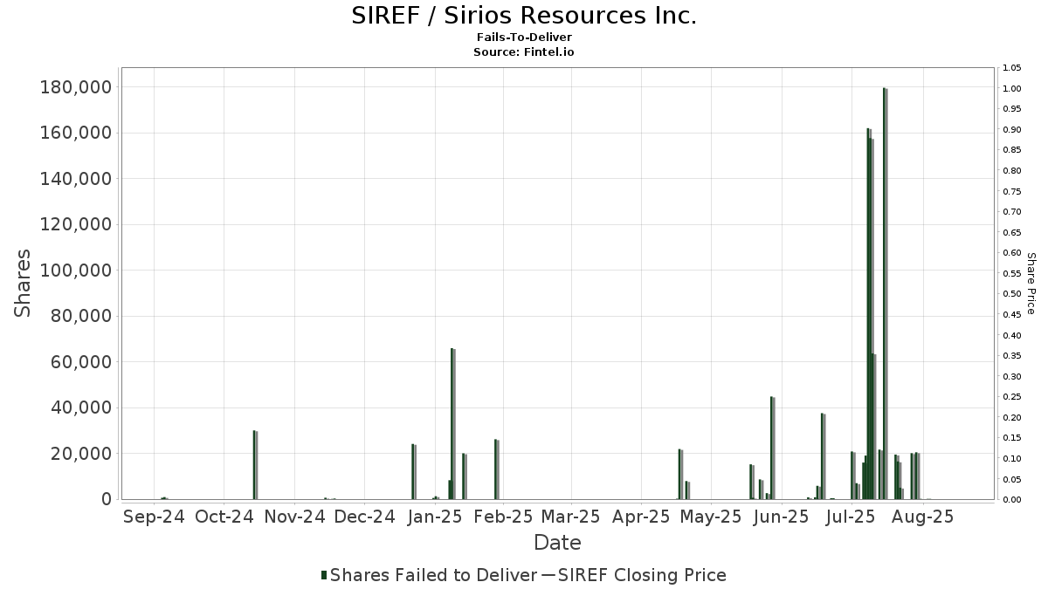The image size is (1048, 589).
Task: Select the 'Share Price' right axis title
Action: click(x=1031, y=284)
